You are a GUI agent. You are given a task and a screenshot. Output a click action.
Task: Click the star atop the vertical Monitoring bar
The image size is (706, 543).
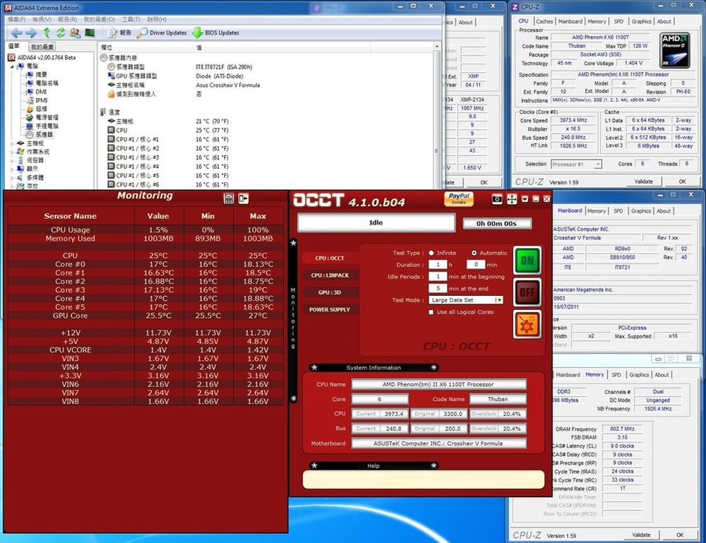(293, 243)
